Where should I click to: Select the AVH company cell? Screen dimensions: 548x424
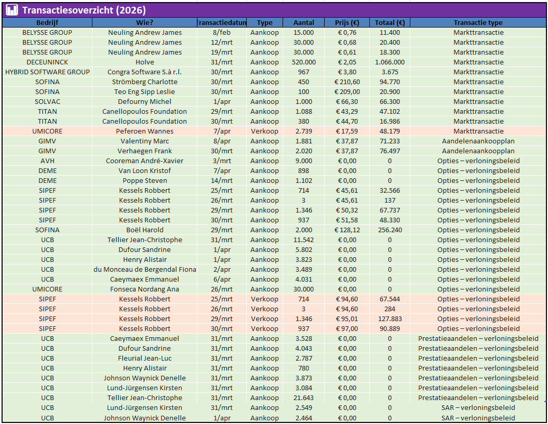(x=47, y=161)
